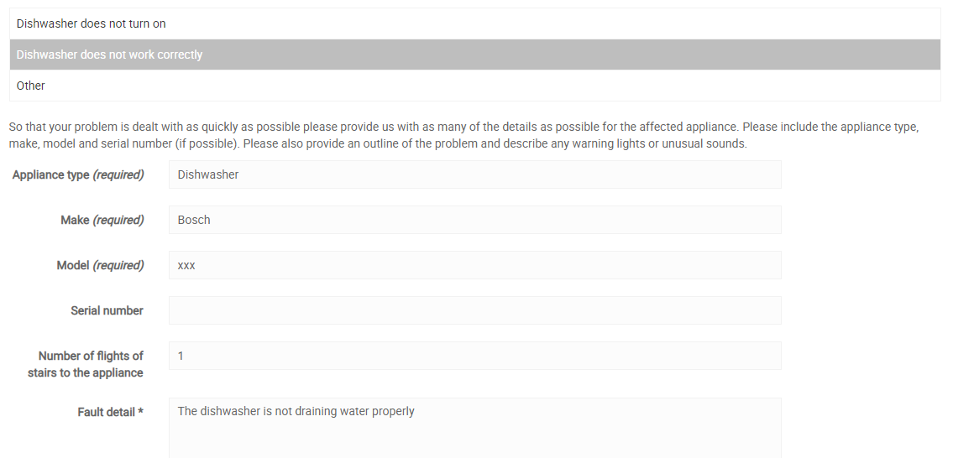Click the empty Serial number field
Image resolution: width=953 pixels, height=458 pixels.
(x=474, y=310)
